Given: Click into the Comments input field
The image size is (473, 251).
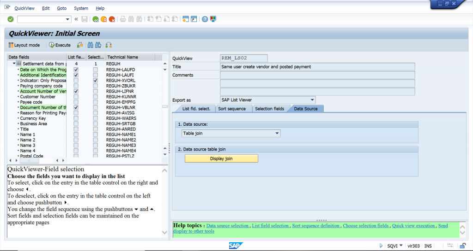Looking at the screenshot, I should pos(317,75).
